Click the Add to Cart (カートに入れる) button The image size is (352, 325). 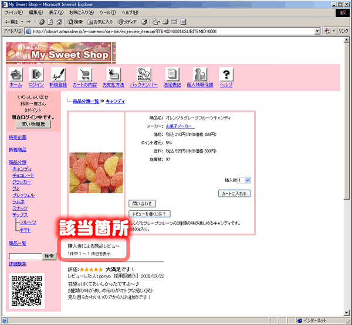[x=234, y=193]
